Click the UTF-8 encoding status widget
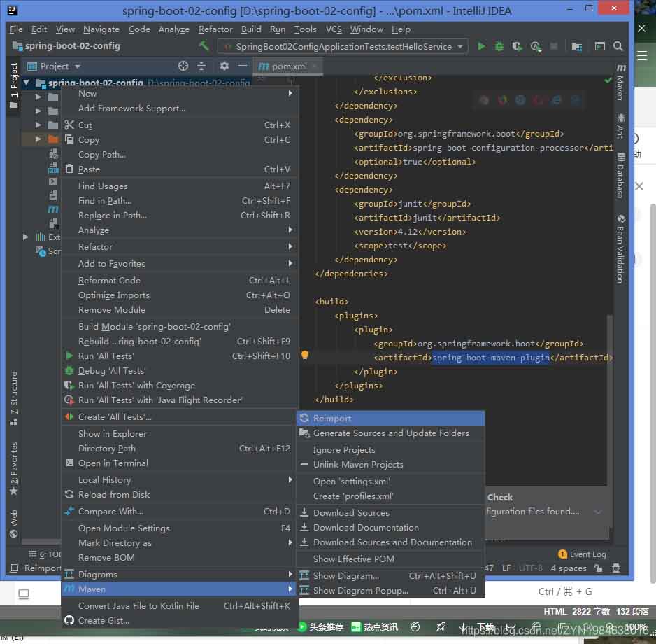 529,568
